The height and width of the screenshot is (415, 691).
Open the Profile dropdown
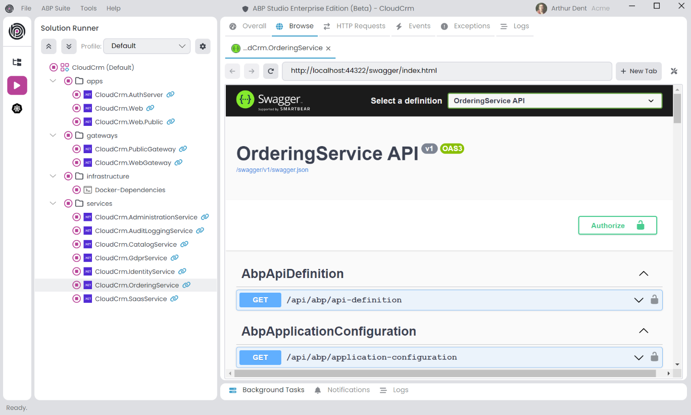tap(147, 46)
